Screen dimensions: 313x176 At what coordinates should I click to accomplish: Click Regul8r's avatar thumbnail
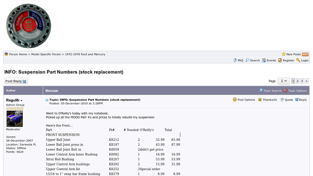(x=14, y=119)
